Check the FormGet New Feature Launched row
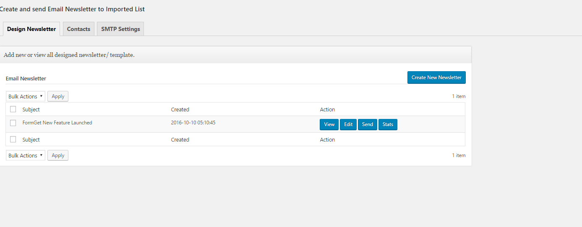Viewport: 582px width, 227px height. click(x=13, y=123)
